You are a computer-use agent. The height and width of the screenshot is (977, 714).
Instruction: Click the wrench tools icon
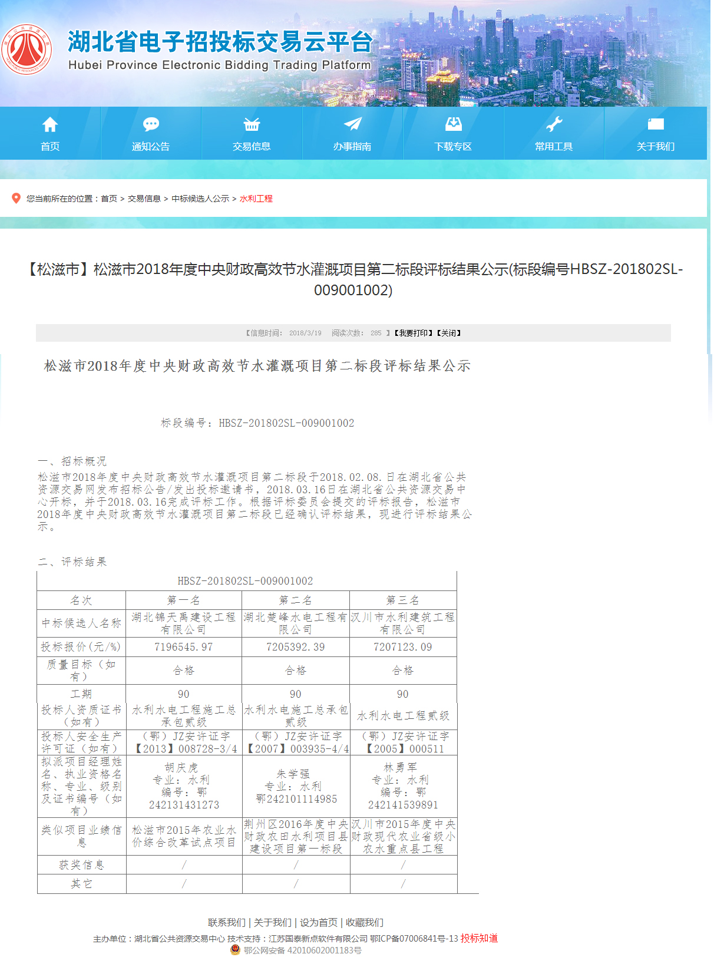554,124
